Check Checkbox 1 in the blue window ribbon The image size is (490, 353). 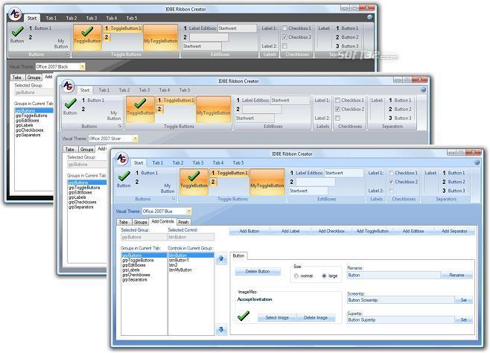pos(391,173)
